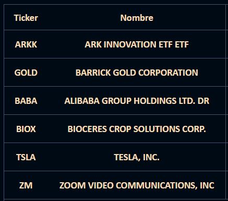The width and height of the screenshot is (228, 201).
Task: Click ZOOM VIDEO COMMUNICATIONS, INC name
Action: [x=137, y=185]
